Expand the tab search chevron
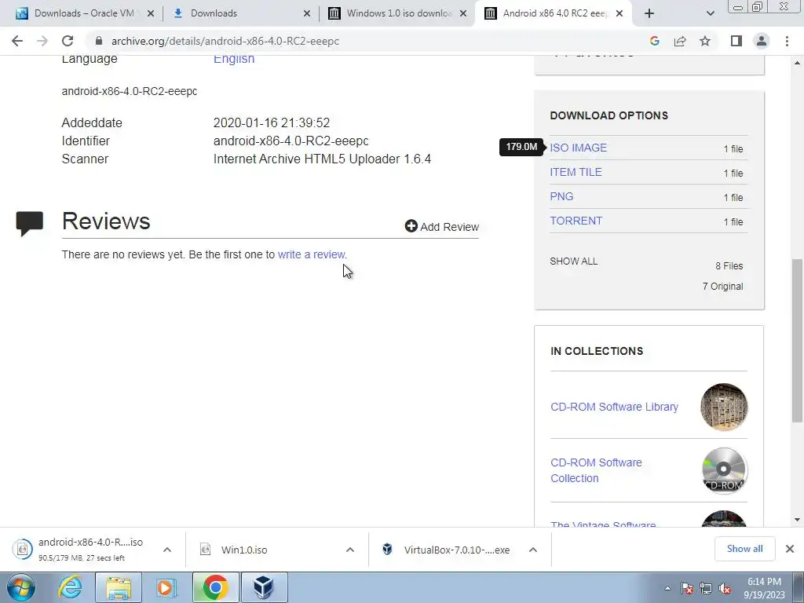 [x=710, y=13]
